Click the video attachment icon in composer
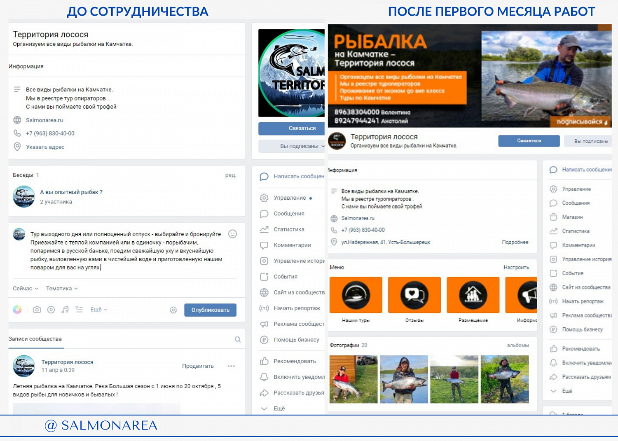 point(51,310)
